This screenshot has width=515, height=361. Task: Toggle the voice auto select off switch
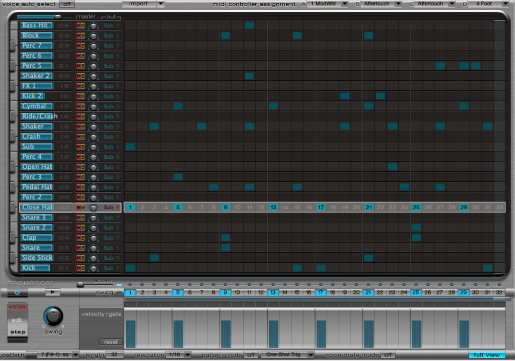(66, 4)
